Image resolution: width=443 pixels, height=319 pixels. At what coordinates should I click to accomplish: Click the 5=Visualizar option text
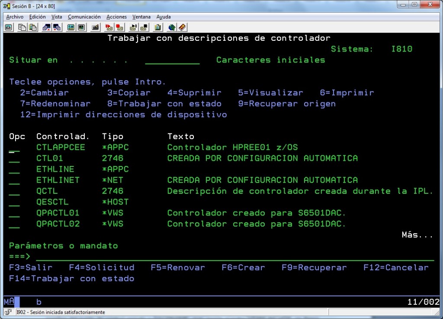pos(271,93)
